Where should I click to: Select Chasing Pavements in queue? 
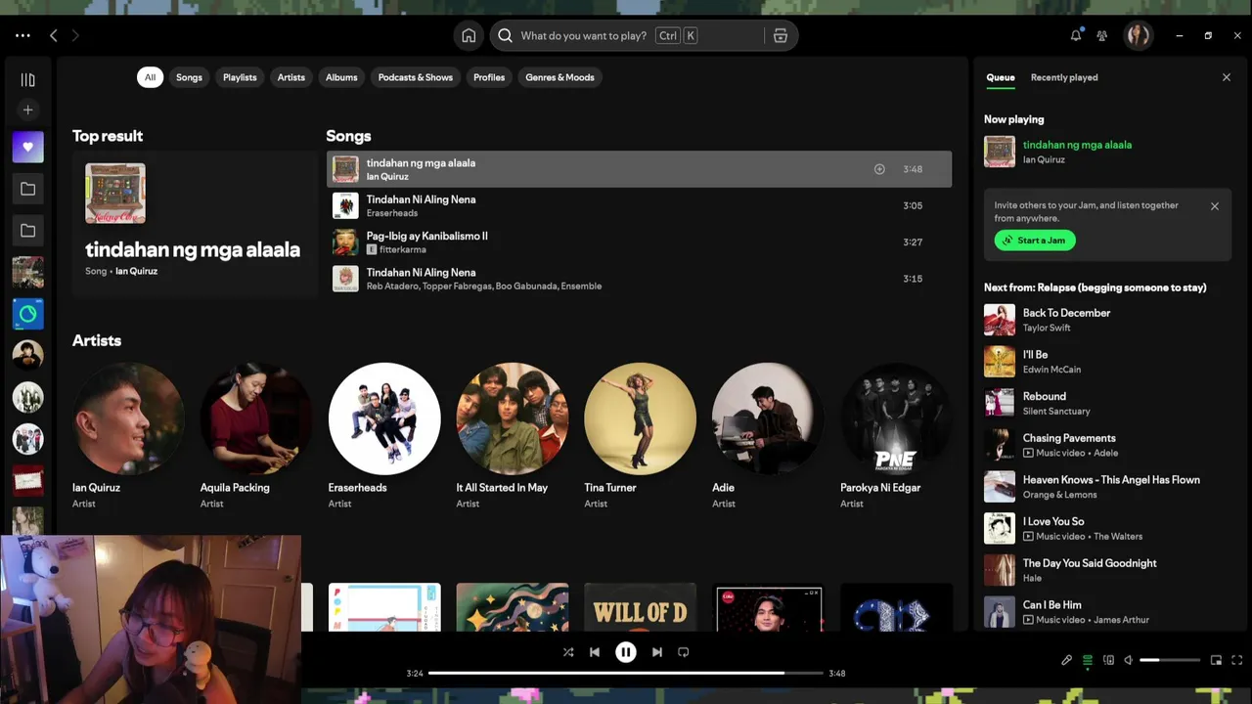pos(1107,445)
